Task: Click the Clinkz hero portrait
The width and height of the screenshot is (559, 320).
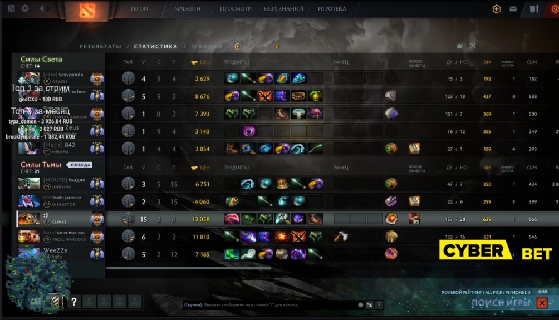Action: (29, 219)
